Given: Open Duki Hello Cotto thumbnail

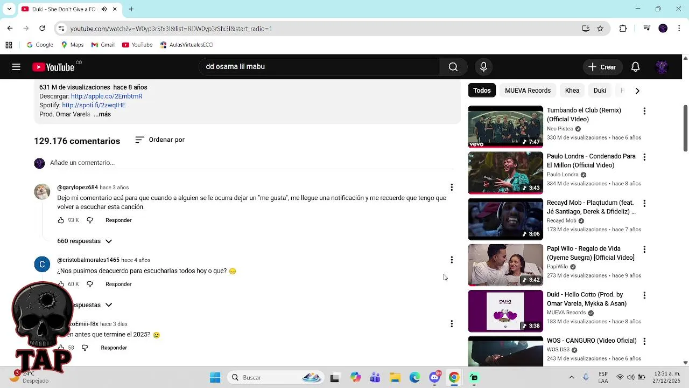Looking at the screenshot, I should tap(505, 311).
